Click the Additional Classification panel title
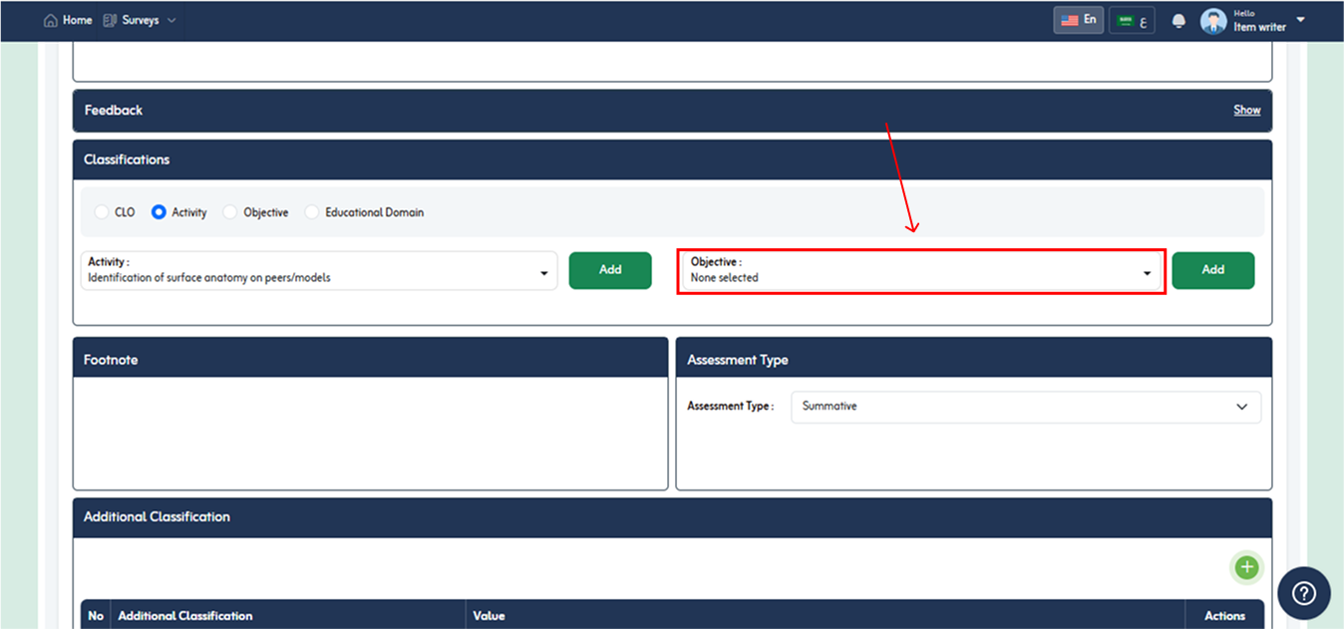The image size is (1344, 629). point(157,516)
